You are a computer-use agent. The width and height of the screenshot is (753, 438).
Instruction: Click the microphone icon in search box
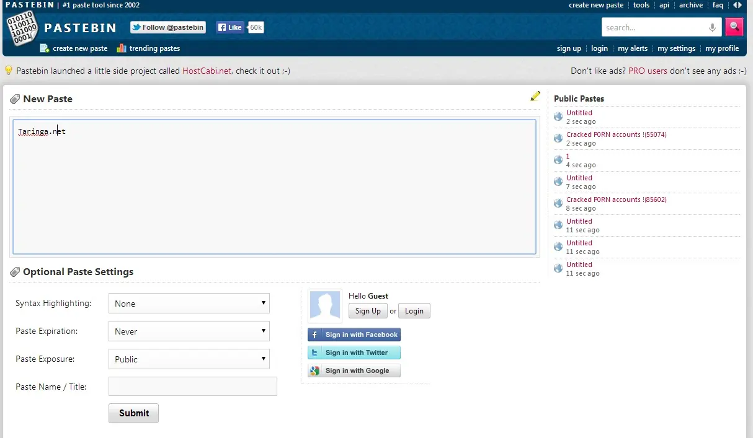point(713,27)
